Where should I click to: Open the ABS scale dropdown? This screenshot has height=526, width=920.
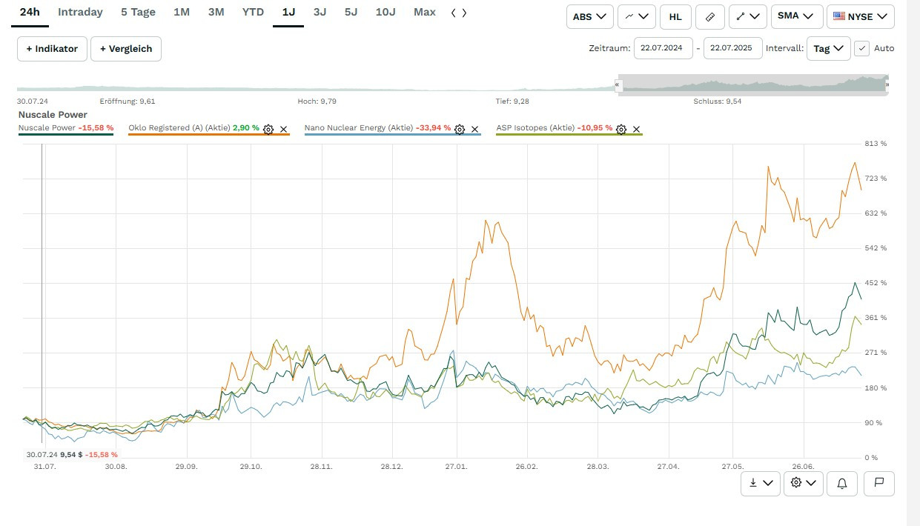point(590,16)
